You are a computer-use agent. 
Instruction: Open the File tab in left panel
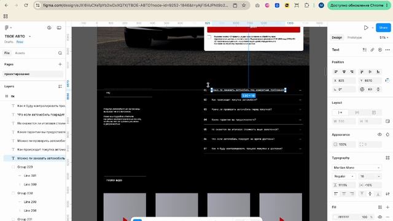pyautogui.click(x=7, y=53)
